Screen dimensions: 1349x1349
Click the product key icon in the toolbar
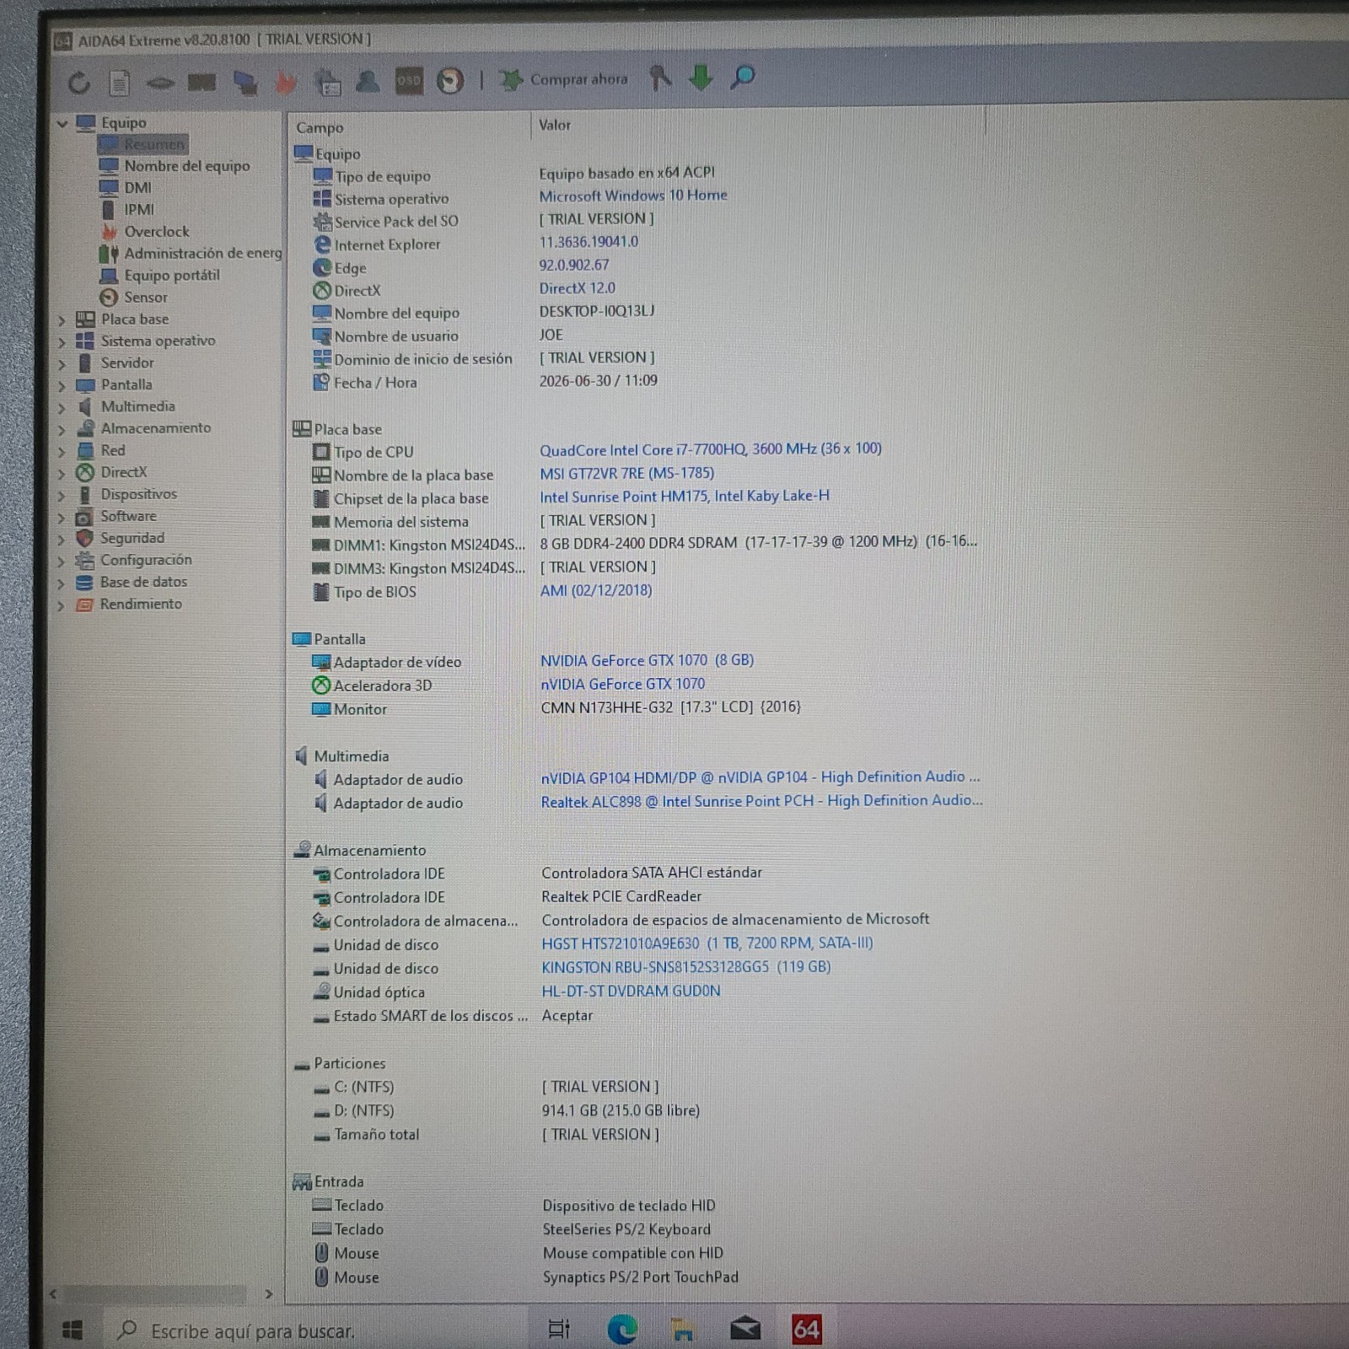pos(660,78)
